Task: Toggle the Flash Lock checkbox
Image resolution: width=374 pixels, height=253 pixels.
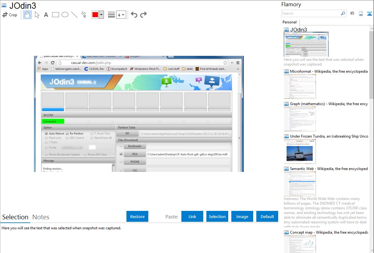Action: pyautogui.click(x=46, y=138)
